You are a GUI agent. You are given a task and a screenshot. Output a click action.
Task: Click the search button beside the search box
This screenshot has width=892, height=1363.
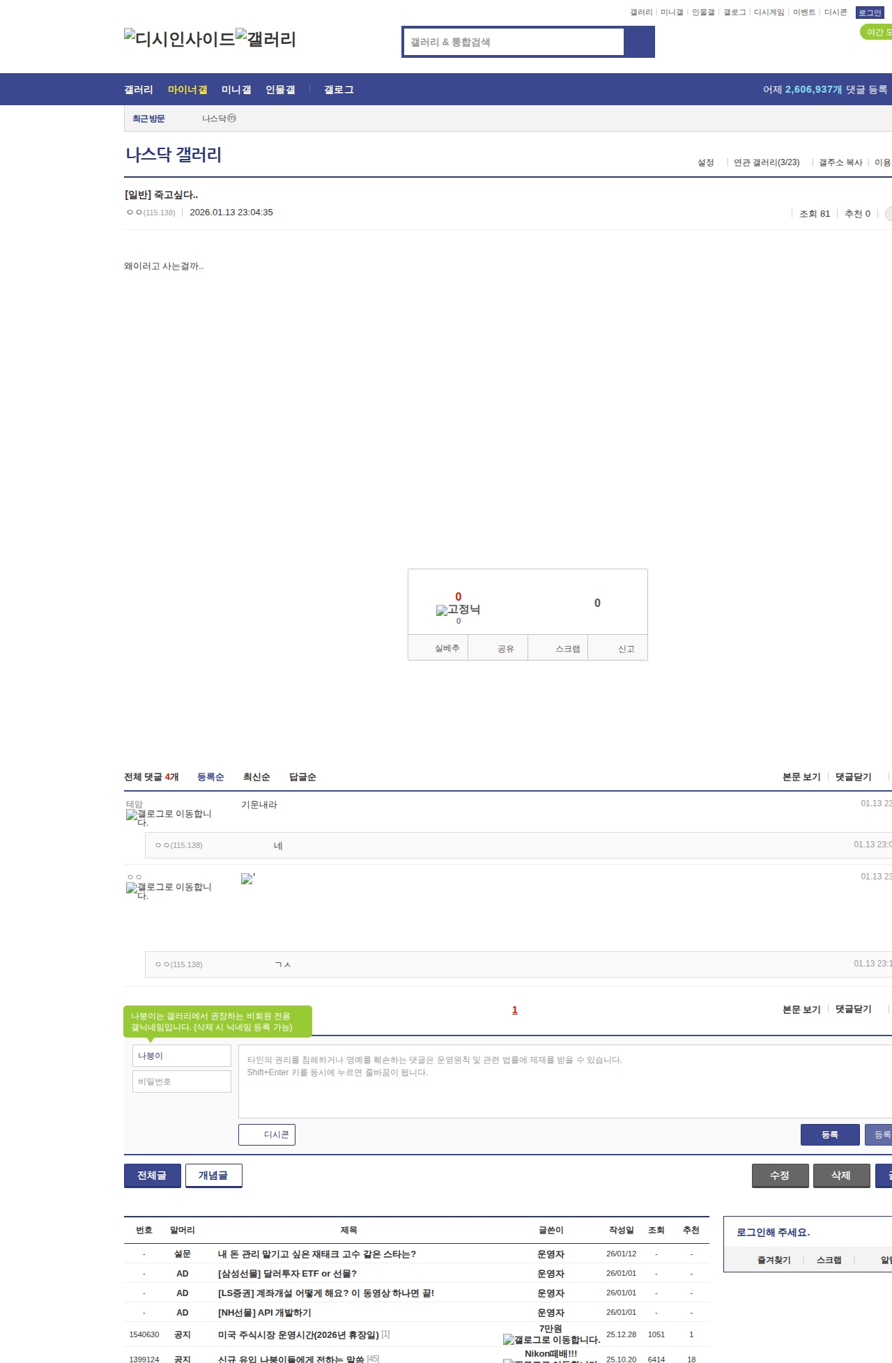(639, 42)
